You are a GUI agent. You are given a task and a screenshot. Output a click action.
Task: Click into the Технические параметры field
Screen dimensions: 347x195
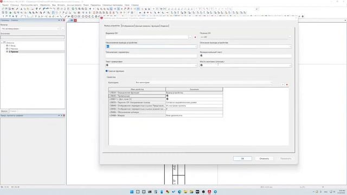coord(151,56)
